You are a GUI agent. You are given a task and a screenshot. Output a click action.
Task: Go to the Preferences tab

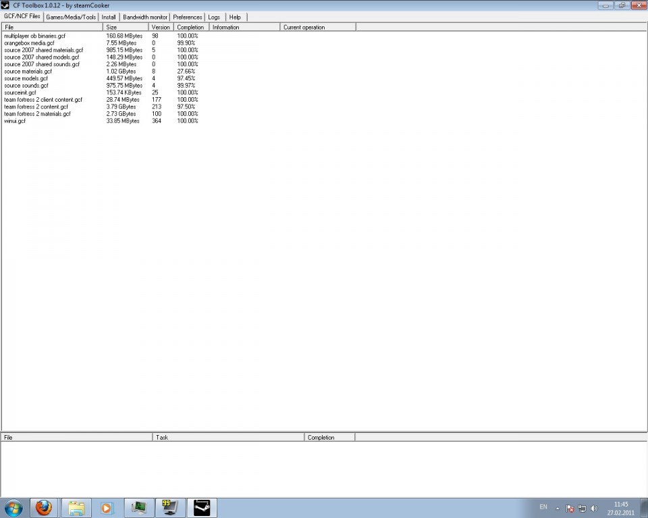tap(187, 17)
